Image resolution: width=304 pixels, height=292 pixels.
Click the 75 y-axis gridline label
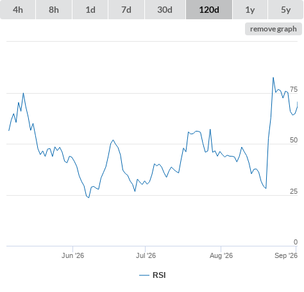coord(294,89)
